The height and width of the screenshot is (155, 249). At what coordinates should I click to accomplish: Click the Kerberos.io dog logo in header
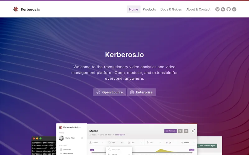(16, 9)
